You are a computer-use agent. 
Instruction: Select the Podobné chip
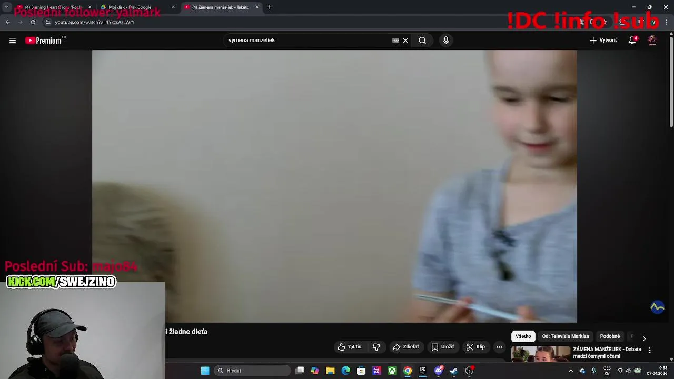point(610,336)
